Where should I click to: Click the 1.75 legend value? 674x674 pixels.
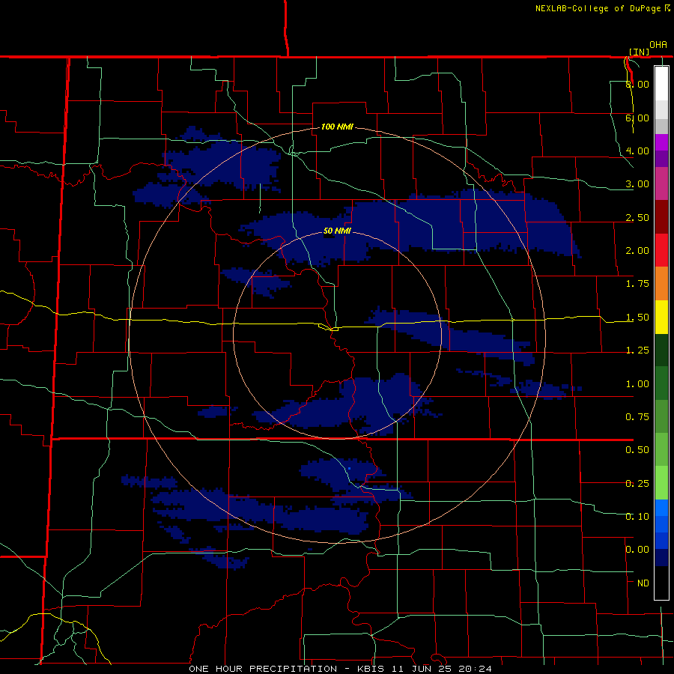(637, 284)
